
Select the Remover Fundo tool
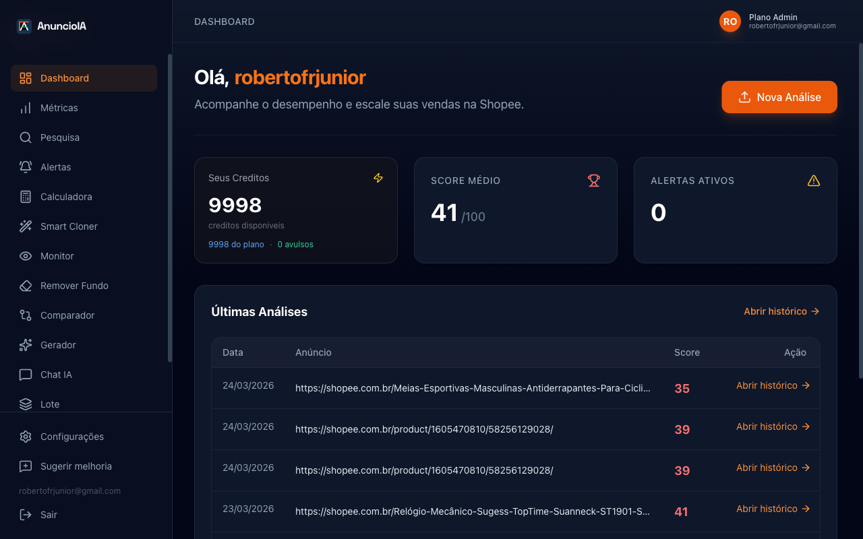74,286
